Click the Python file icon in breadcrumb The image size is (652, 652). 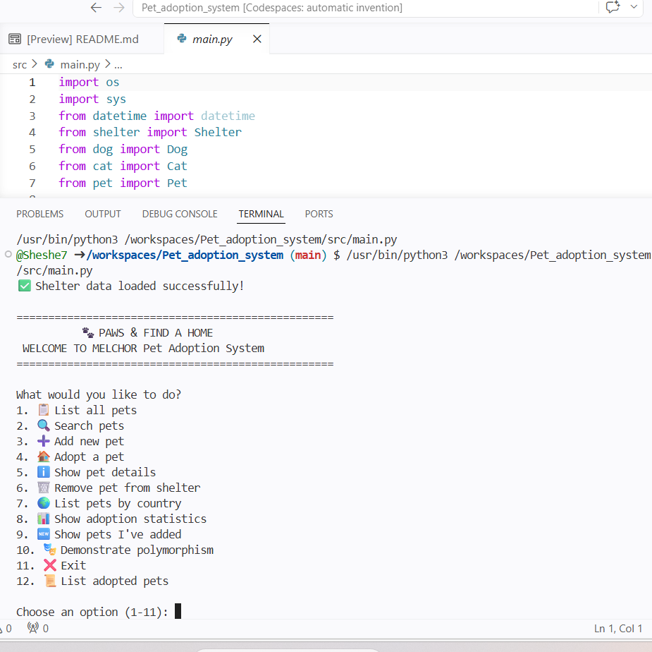point(49,64)
